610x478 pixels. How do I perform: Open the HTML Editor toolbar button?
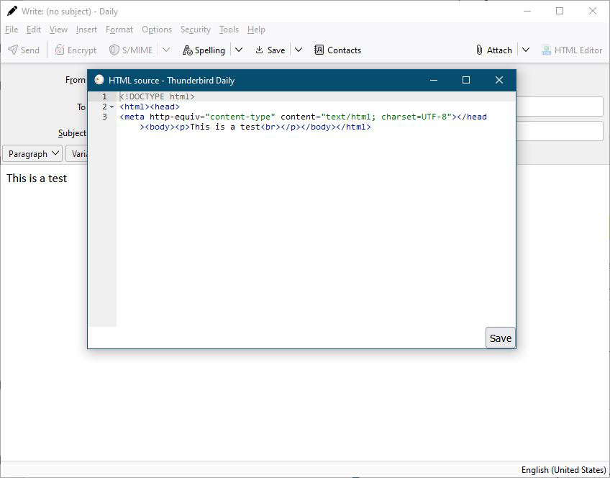571,50
